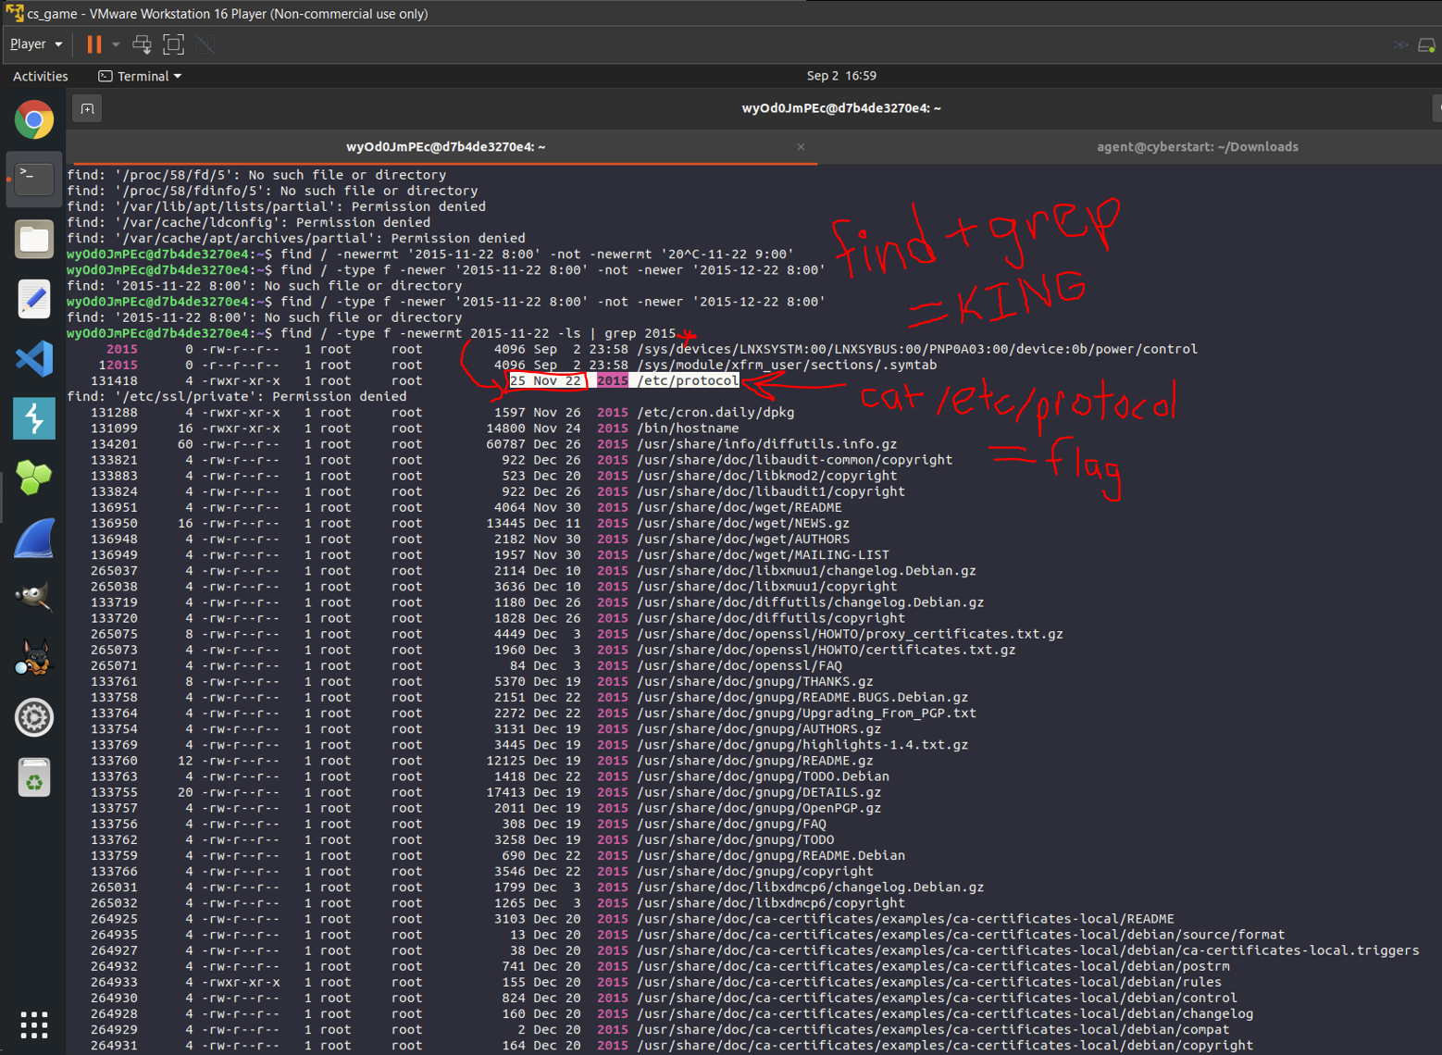1442x1055 pixels.
Task: Click the '/etc/ssl/private': Permission denied line
Action: pos(237,396)
